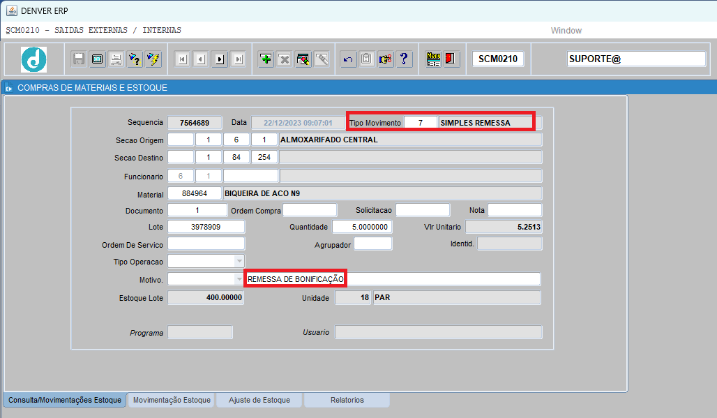This screenshot has width=717, height=418.
Task: Click Unidade description PAR field
Action: click(457, 297)
